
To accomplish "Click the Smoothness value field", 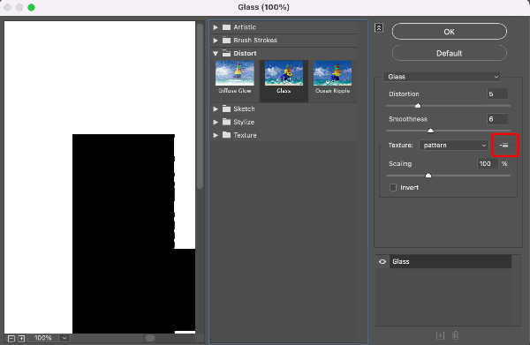I will tap(497, 119).
